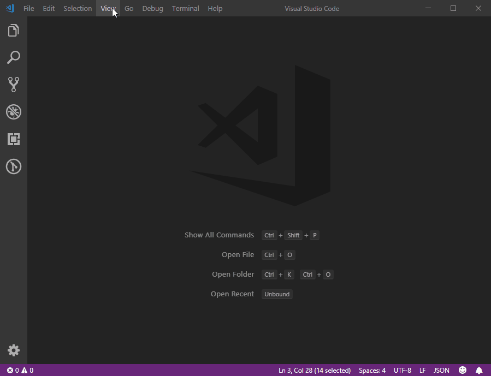
Task: Click the circular clock-style icon at the sidebar bottom
Action: (13, 166)
